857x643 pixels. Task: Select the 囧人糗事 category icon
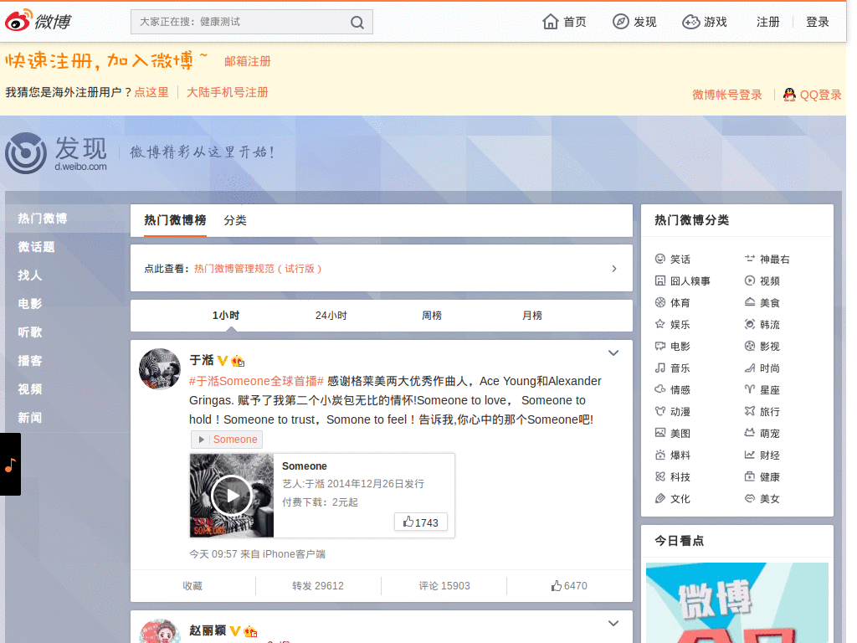click(x=660, y=280)
